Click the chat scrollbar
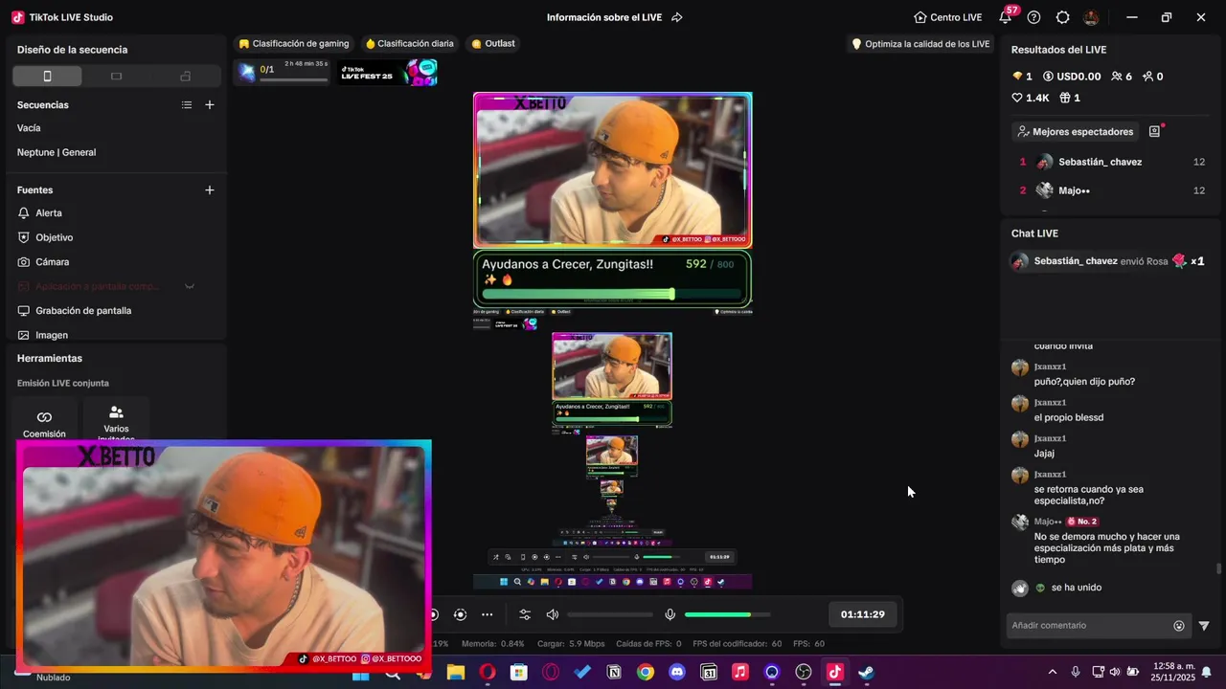This screenshot has height=689, width=1226. coord(1218,568)
